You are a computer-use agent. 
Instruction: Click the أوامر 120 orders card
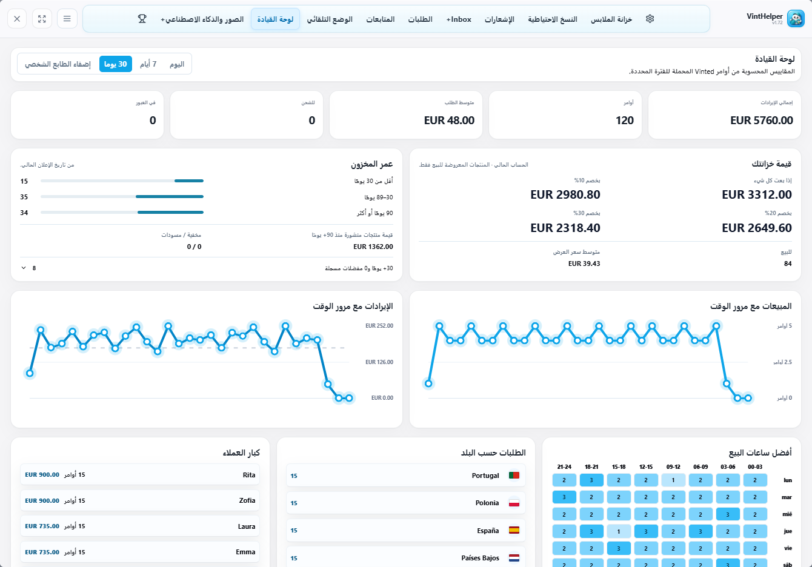565,115
